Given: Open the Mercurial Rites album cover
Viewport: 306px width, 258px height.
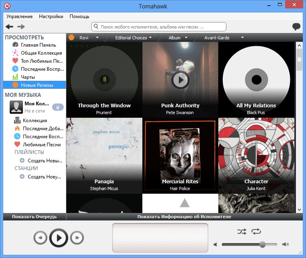Looking at the screenshot, I should 180,156.
